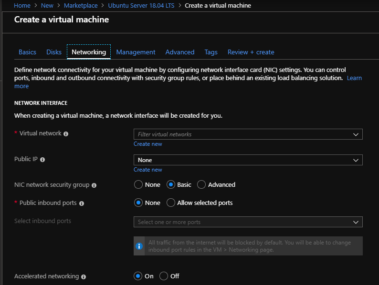
Task: Choose Allow selected ports radio button
Action: tap(171, 203)
